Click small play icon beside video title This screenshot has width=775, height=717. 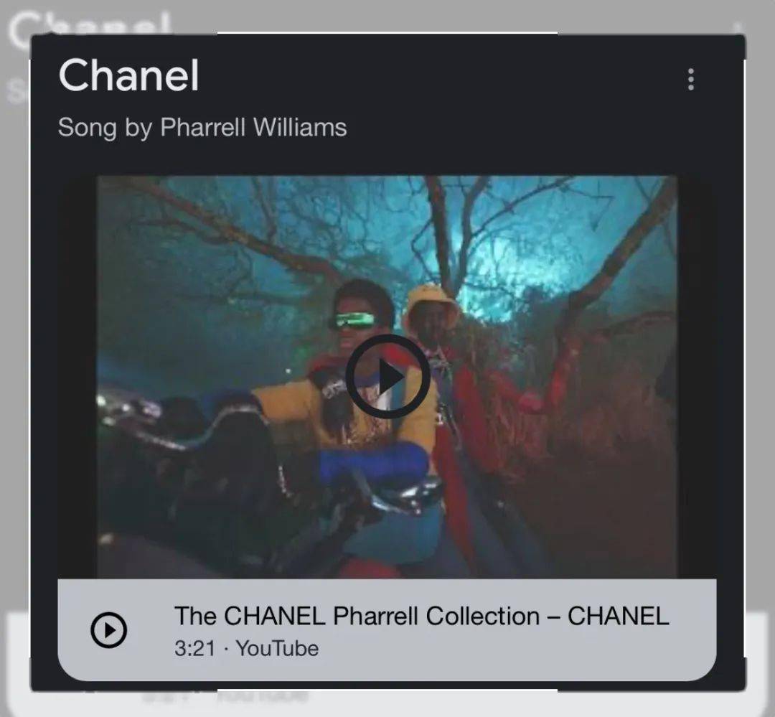[x=109, y=630]
